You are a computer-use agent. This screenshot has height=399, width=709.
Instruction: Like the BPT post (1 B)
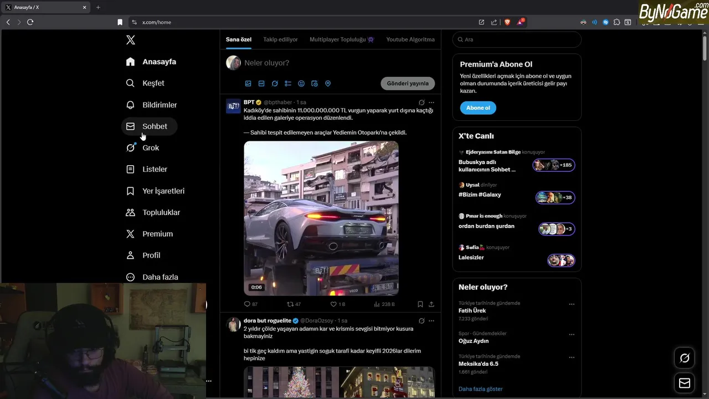tap(337, 304)
